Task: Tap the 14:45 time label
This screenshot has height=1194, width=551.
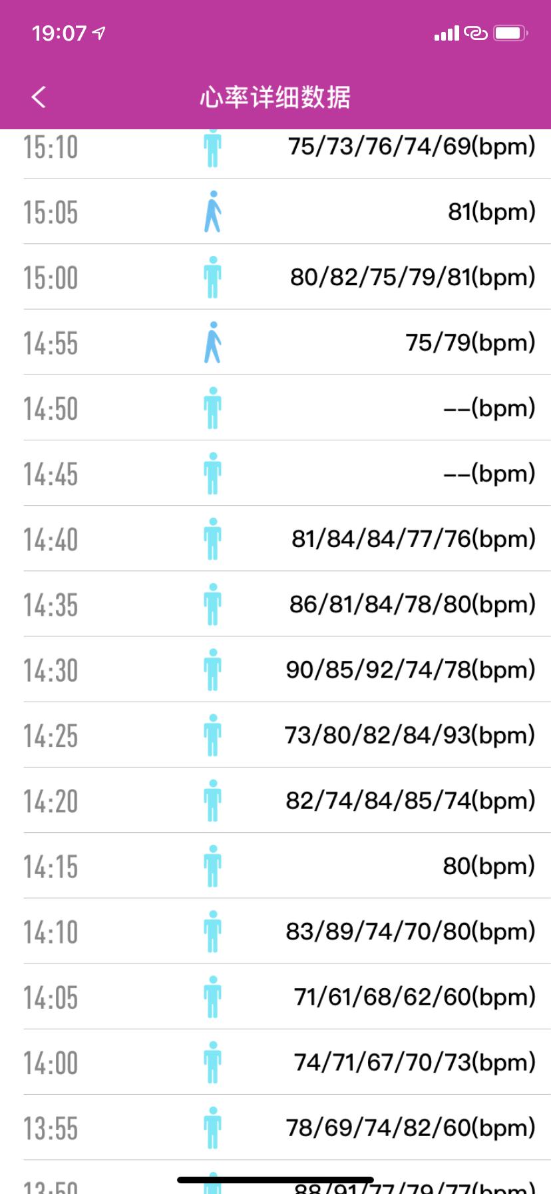Action: pos(51,474)
